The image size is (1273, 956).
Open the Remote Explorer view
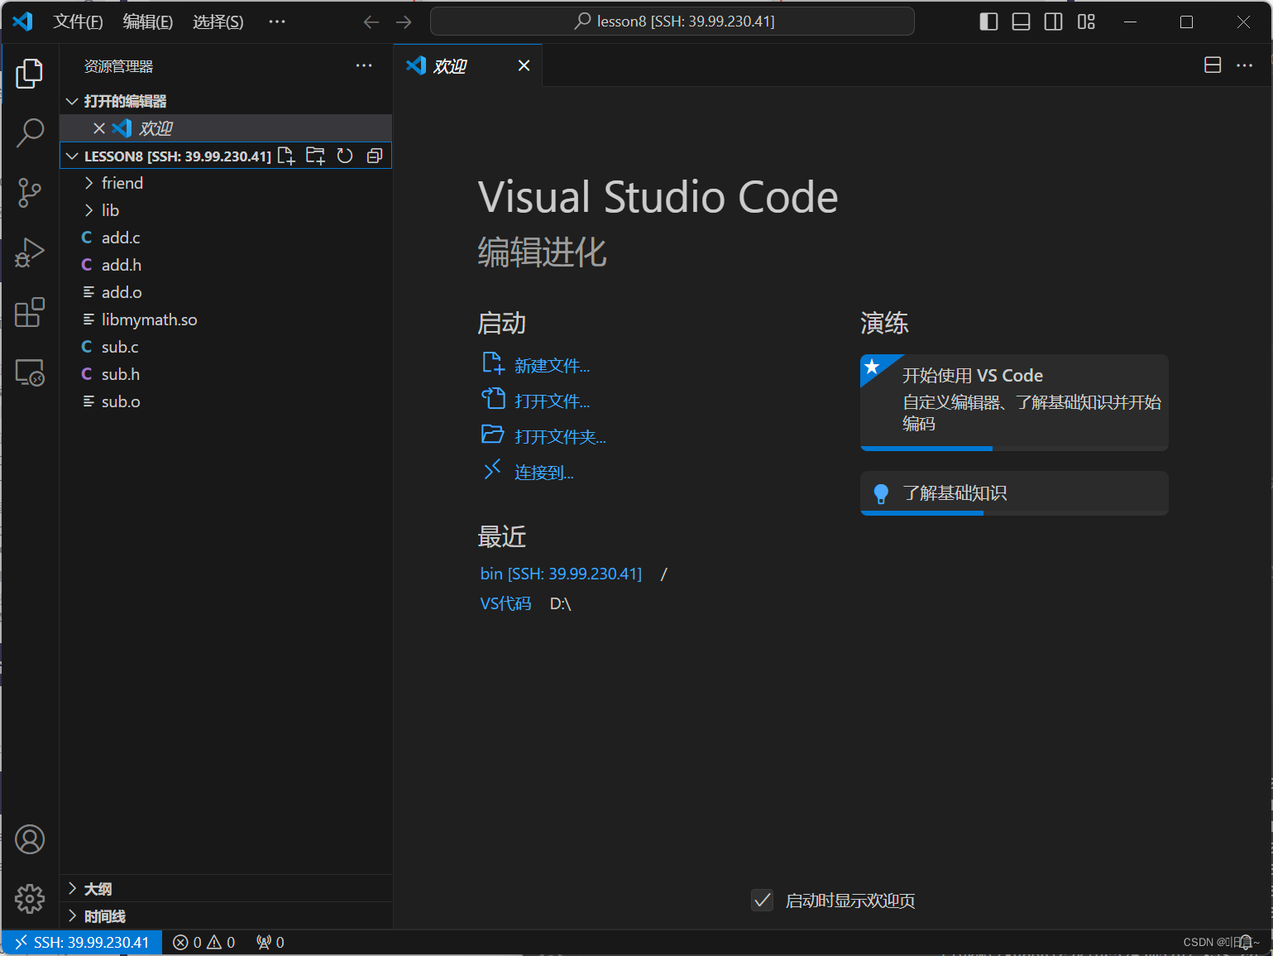(x=30, y=372)
